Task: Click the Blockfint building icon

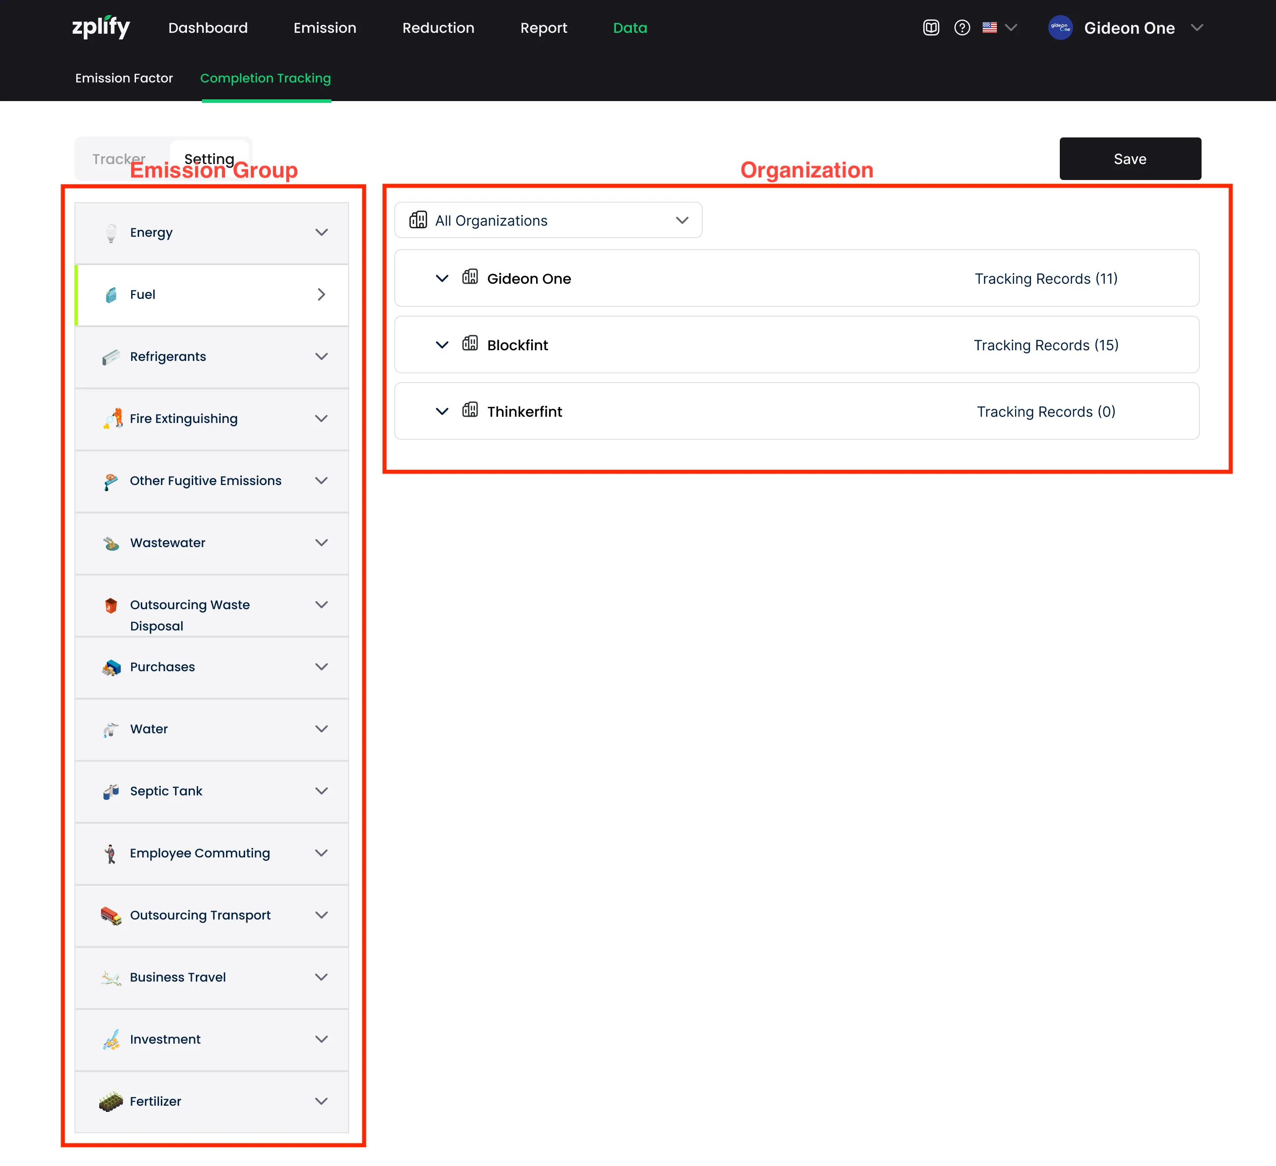Action: 470,344
